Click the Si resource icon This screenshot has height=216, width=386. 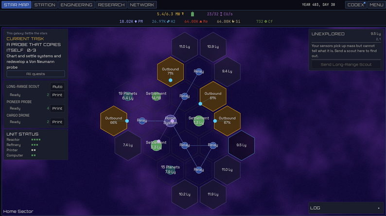point(233,21)
